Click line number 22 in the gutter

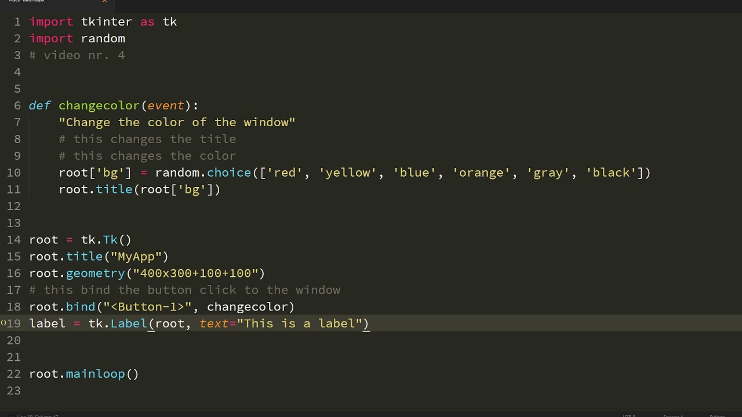pyautogui.click(x=13, y=374)
